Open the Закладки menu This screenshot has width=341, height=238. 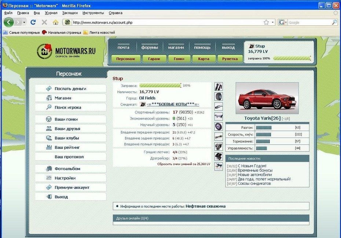[x=70, y=13]
